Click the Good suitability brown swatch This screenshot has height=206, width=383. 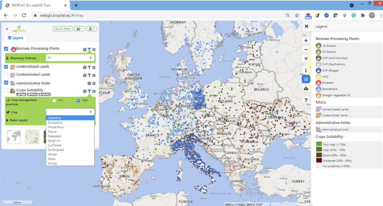[319, 155]
